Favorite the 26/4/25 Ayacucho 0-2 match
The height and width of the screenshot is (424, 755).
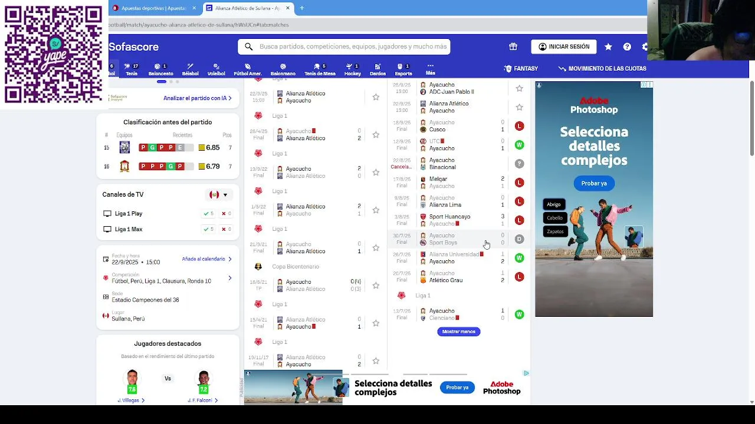tap(376, 135)
